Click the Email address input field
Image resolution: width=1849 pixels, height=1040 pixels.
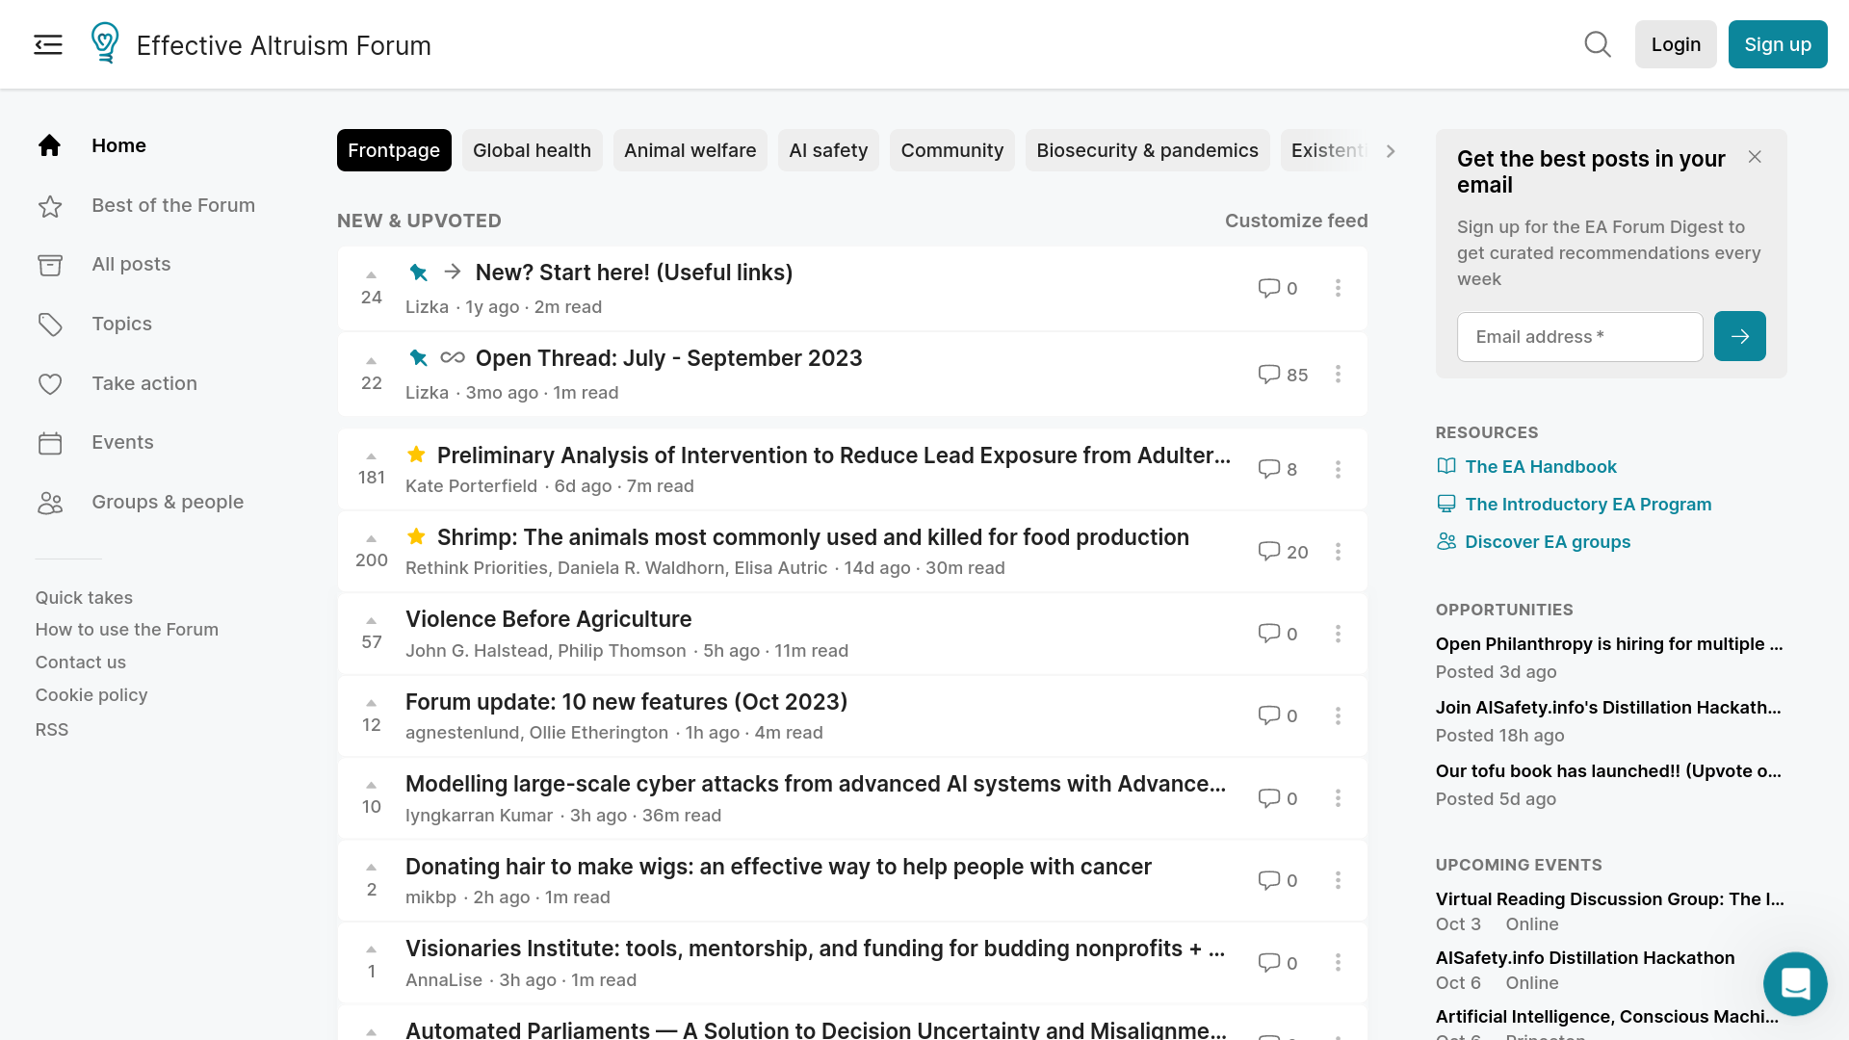1579,337
